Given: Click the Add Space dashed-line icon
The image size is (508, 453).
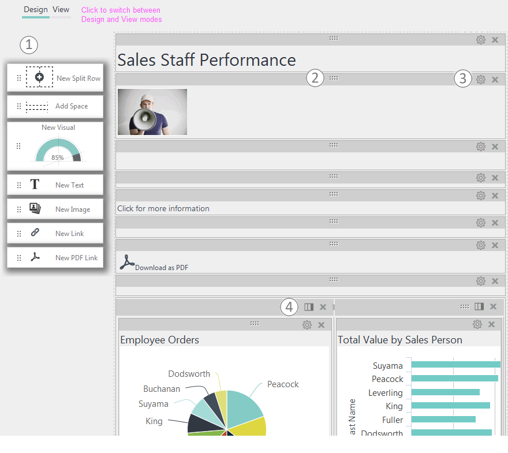Looking at the screenshot, I should (37, 106).
